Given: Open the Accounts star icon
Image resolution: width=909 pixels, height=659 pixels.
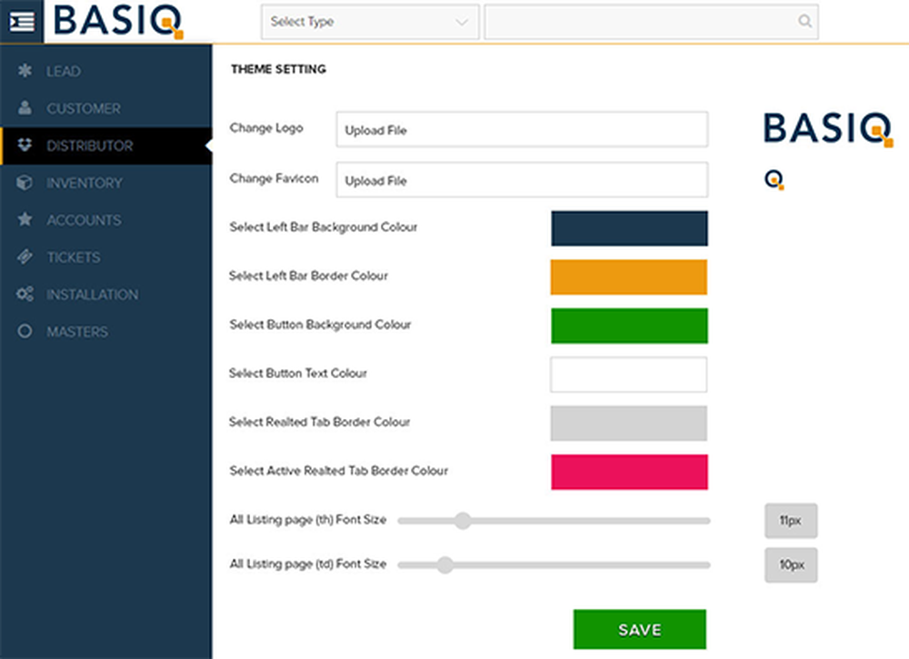Looking at the screenshot, I should click(x=25, y=220).
